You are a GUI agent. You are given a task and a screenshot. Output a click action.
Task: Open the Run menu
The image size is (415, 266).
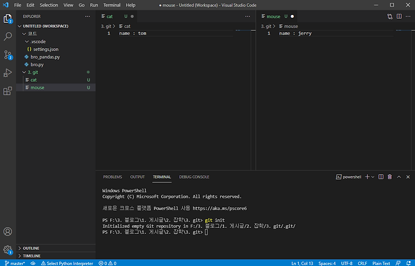point(94,5)
